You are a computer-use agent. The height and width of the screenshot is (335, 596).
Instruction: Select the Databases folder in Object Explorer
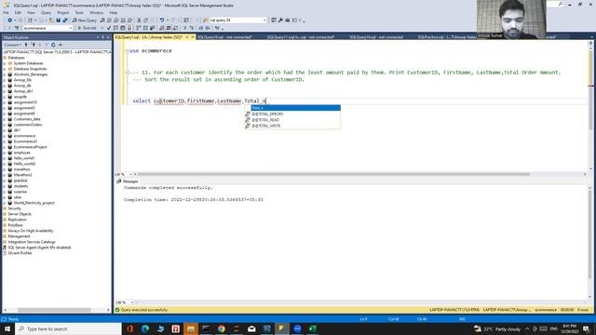coord(16,58)
